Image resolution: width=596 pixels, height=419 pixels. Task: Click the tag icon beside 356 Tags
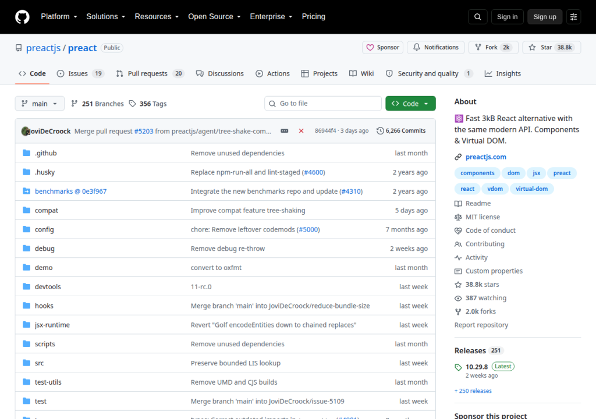[x=132, y=104]
